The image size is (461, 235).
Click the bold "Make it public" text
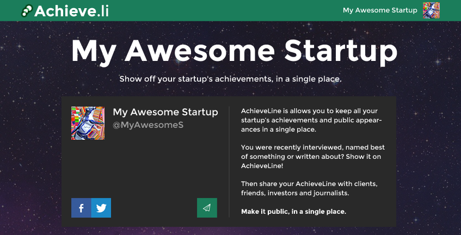(x=293, y=211)
